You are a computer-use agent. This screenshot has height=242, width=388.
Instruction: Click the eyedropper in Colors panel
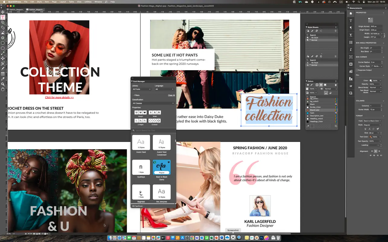[308, 126]
